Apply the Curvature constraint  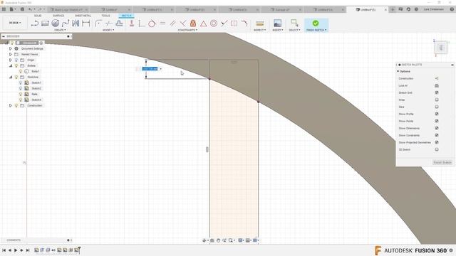244,23
